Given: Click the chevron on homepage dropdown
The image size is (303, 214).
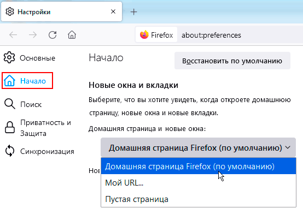Looking at the screenshot, I should coord(288,147).
